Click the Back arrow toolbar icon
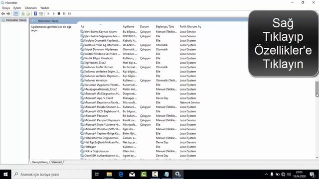 pos(3,13)
